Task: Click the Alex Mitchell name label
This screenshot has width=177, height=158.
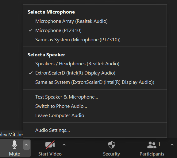Action: tap(11, 135)
